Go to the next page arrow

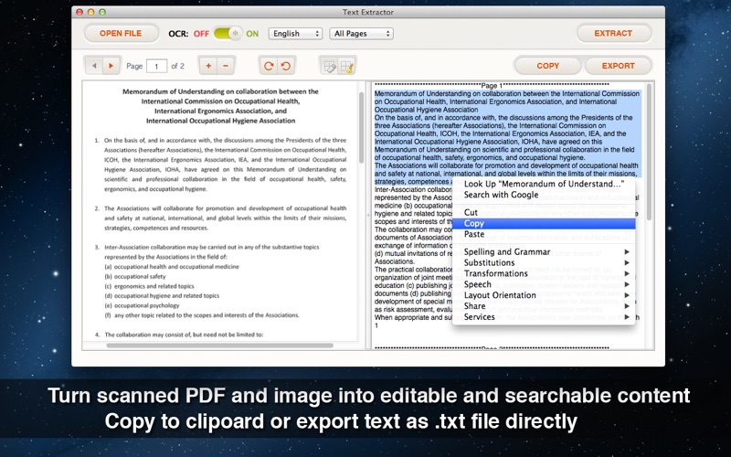pyautogui.click(x=111, y=66)
